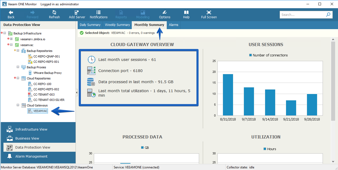Collapse the Cloud Repositories node
Image resolution: width=338 pixels, height=170 pixels.
point(18,78)
